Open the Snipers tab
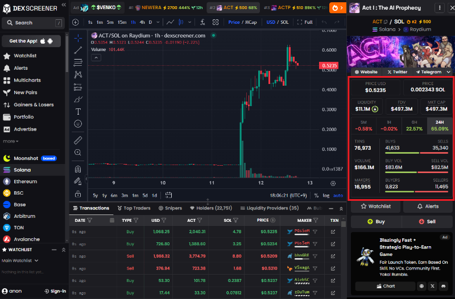The height and width of the screenshot is (299, 455). pyautogui.click(x=170, y=208)
